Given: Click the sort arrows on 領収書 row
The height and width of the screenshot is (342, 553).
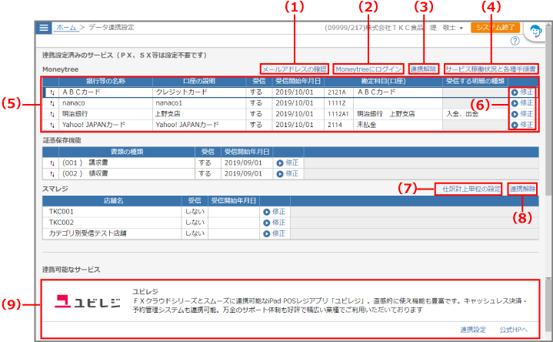Looking at the screenshot, I should [x=52, y=174].
